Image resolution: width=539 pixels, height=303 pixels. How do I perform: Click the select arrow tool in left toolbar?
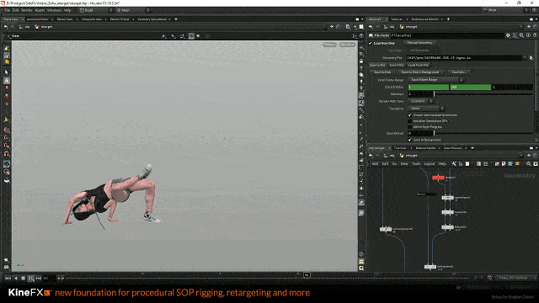(x=7, y=72)
